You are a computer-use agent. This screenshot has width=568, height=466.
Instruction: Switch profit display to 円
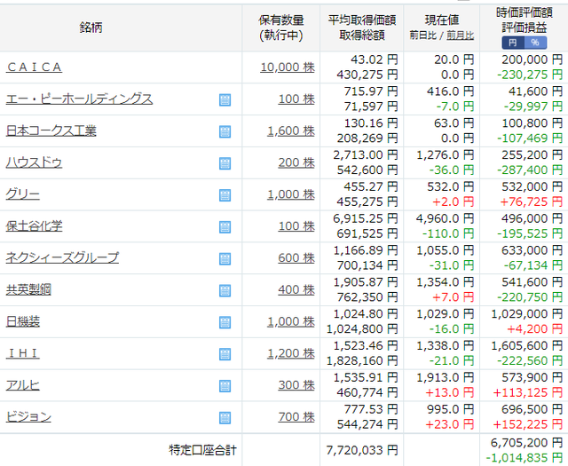click(x=513, y=43)
